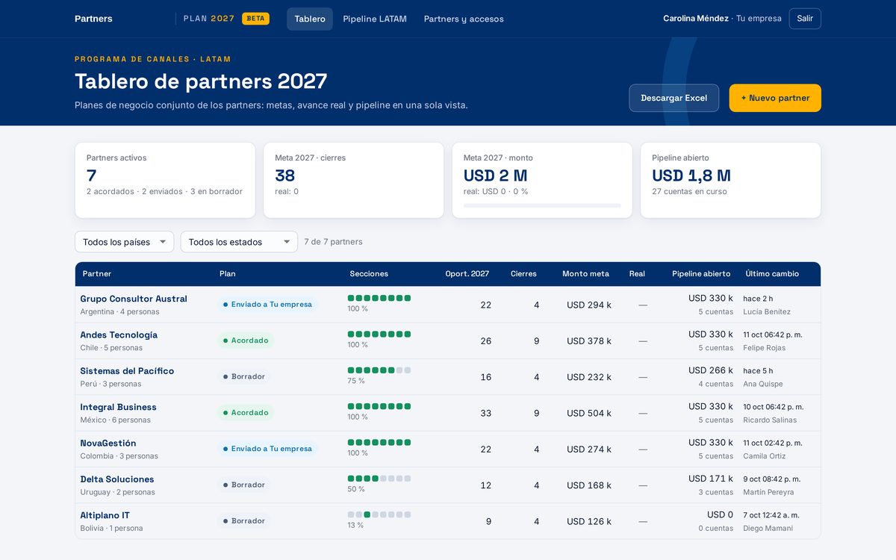Open Sistemas del Pacífico partner

click(x=127, y=371)
